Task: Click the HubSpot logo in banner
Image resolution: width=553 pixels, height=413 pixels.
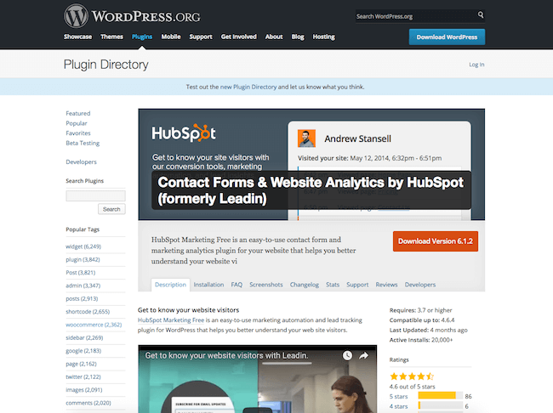Action: click(x=183, y=133)
